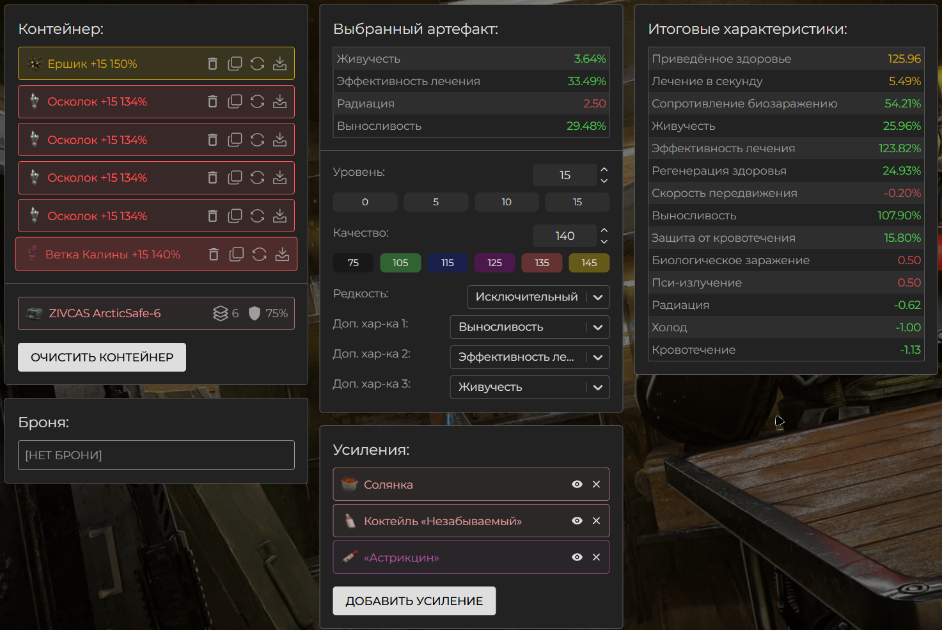Open the Редкость dropdown
Viewport: 942px width, 630px height.
538,297
